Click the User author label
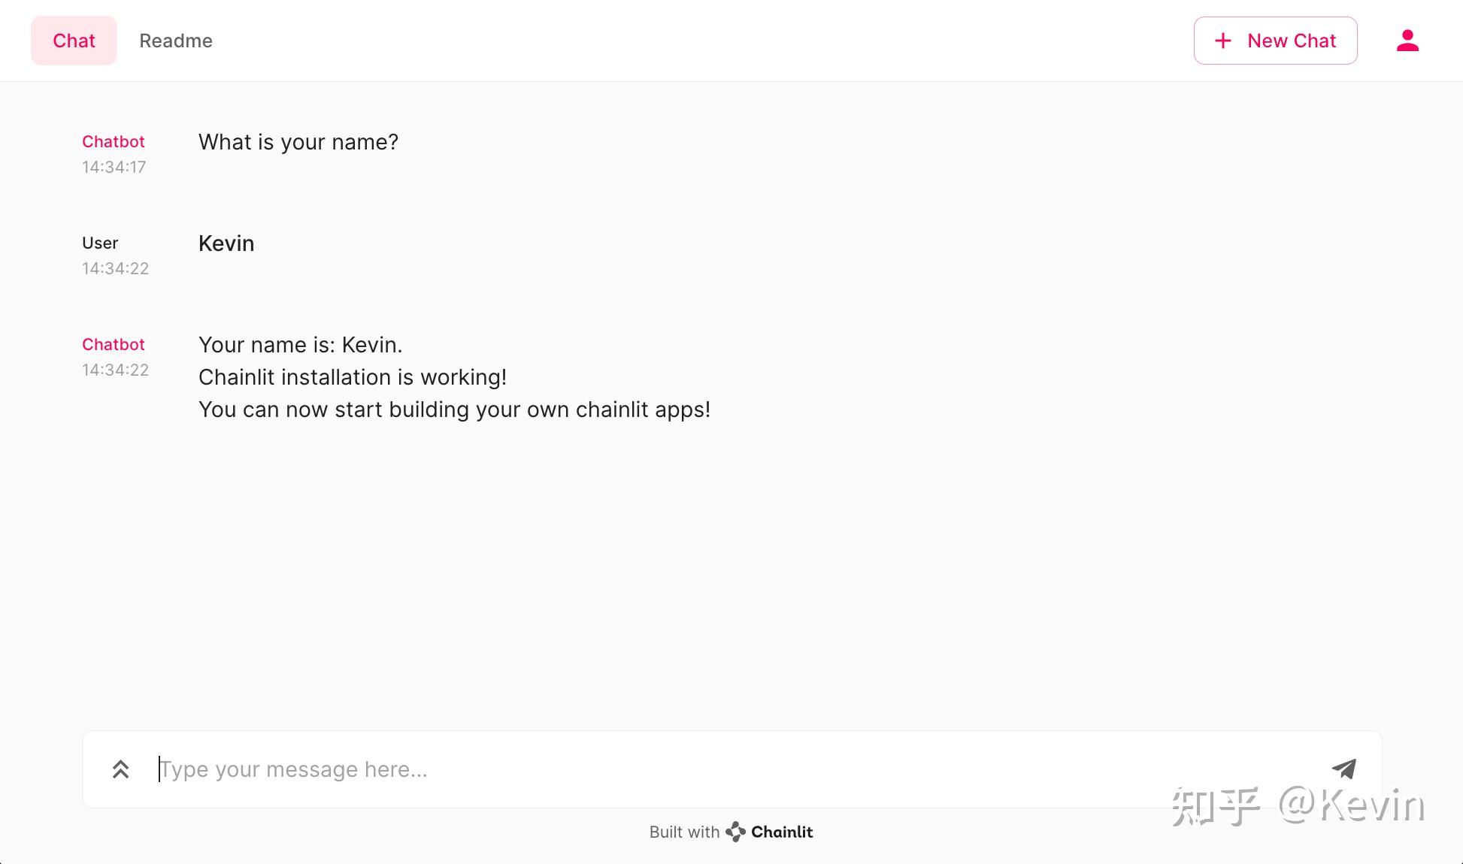Image resolution: width=1463 pixels, height=864 pixels. pos(100,243)
